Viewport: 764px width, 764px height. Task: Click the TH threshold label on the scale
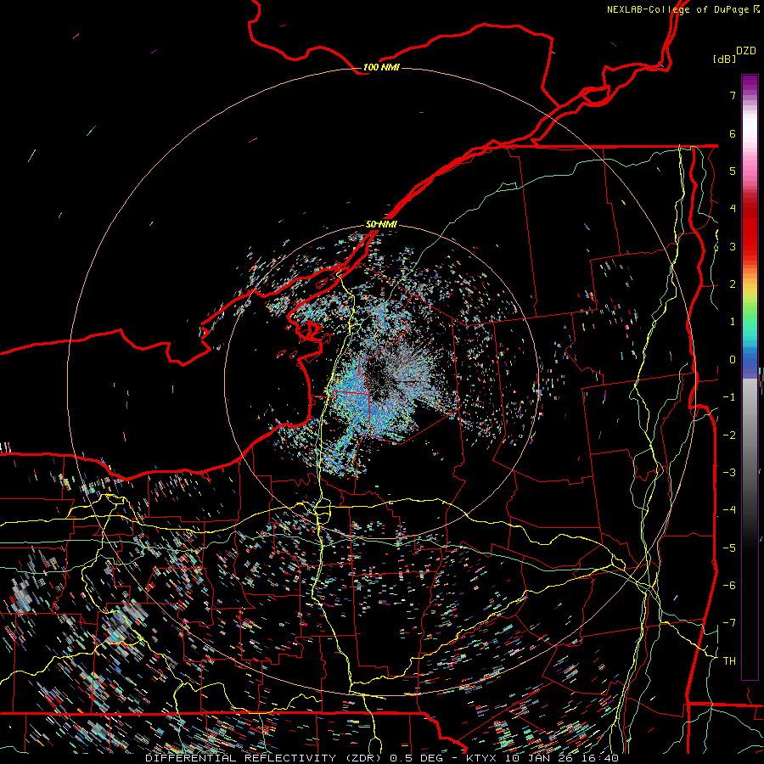(729, 660)
